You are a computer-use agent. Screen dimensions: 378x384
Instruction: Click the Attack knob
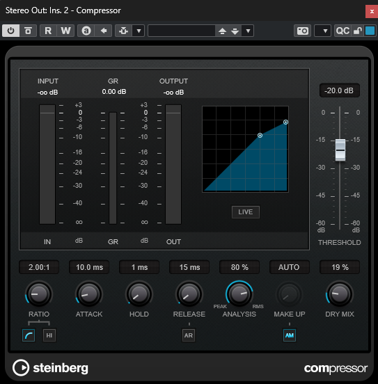(x=89, y=294)
